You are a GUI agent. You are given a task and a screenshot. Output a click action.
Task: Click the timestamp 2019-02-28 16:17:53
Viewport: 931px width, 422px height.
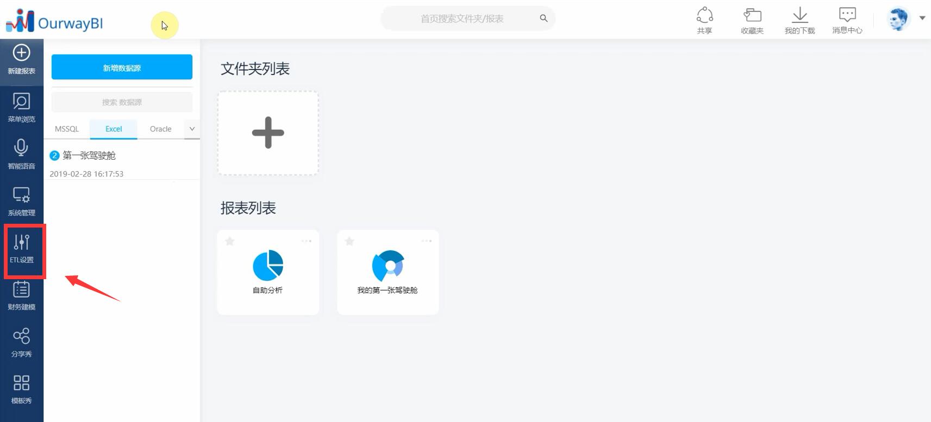(86, 174)
